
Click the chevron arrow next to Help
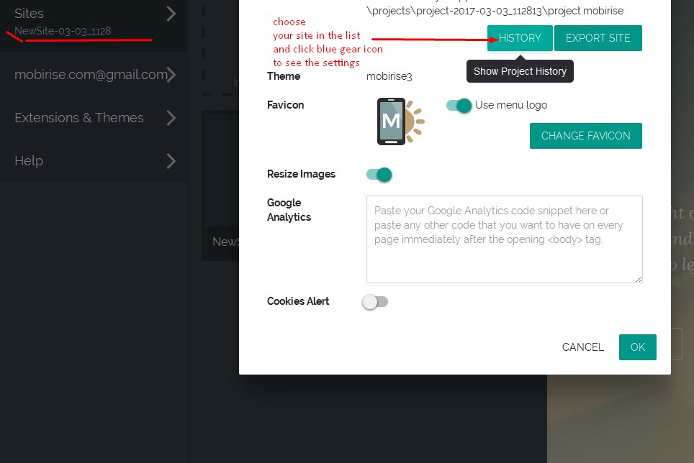[x=171, y=160]
